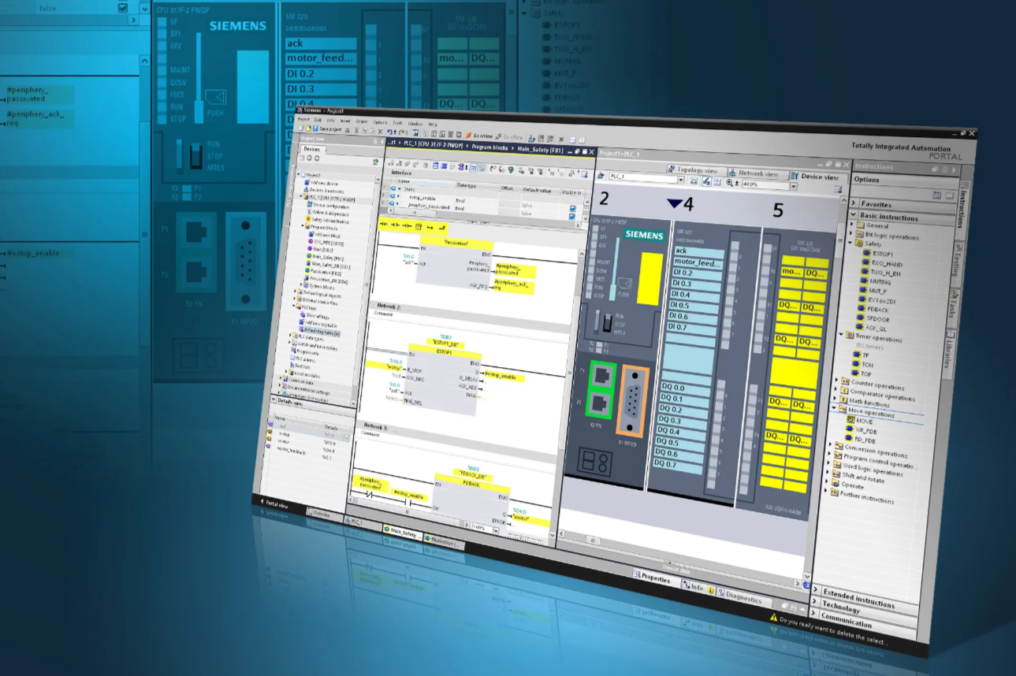The image size is (1016, 676).
Task: Select the Devices tab in Project tree
Action: (312, 149)
